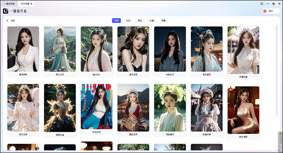Select the 男童 filter tab

click(163, 21)
